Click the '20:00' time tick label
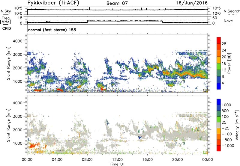 click(178, 160)
